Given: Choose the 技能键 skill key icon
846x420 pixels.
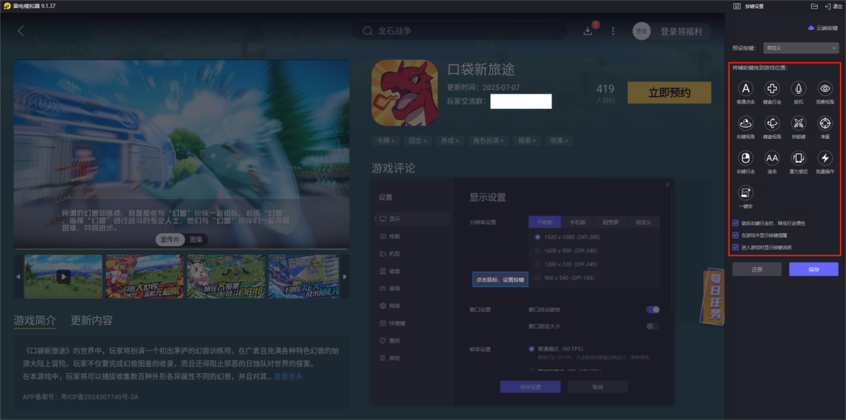Looking at the screenshot, I should pyautogui.click(x=799, y=124).
